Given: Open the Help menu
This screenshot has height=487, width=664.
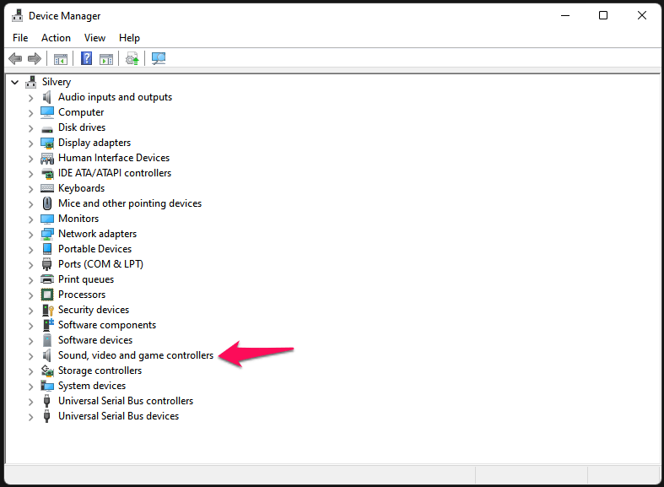Looking at the screenshot, I should tap(129, 38).
